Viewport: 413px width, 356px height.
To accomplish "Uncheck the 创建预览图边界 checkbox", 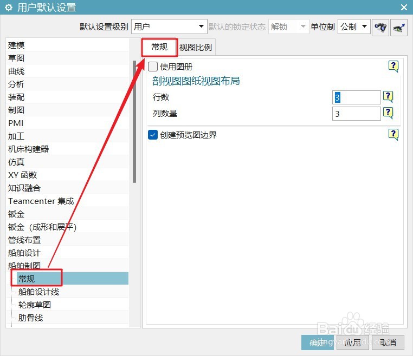I will [x=153, y=135].
